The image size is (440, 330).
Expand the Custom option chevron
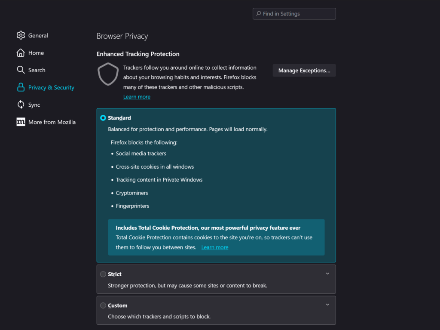point(327,305)
